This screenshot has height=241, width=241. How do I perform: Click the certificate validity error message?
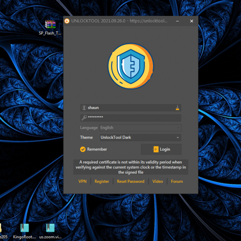pos(131,167)
